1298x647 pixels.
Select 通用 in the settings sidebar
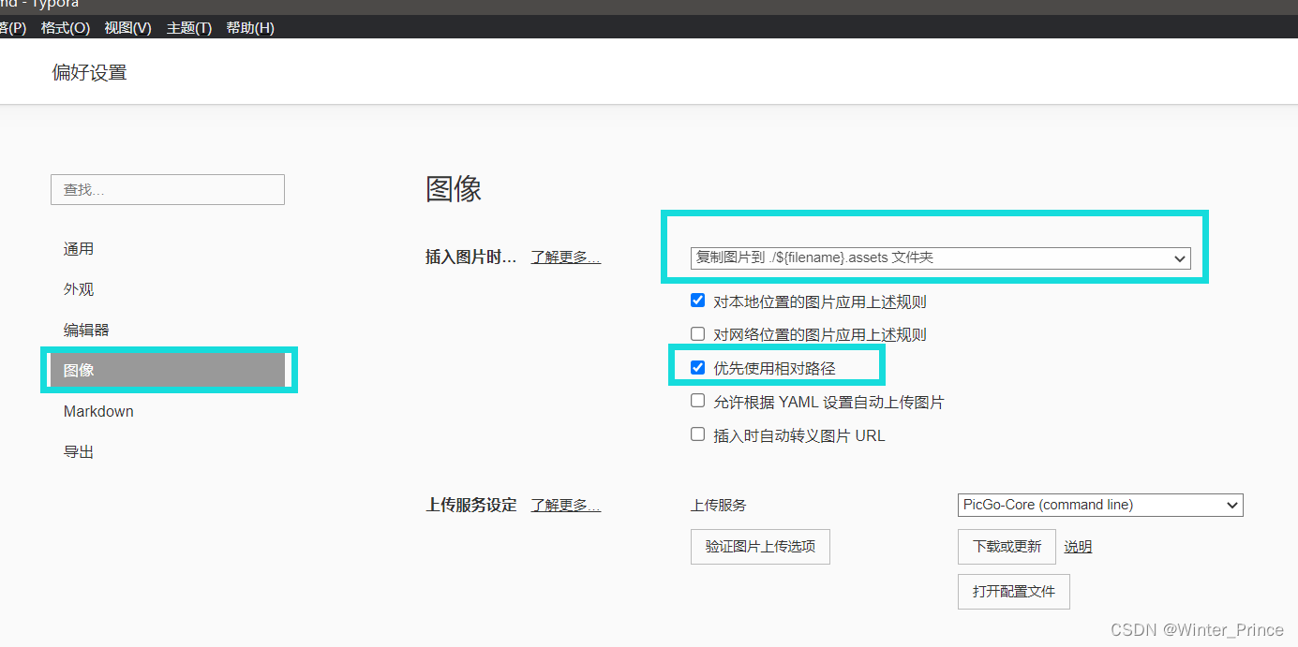point(79,248)
